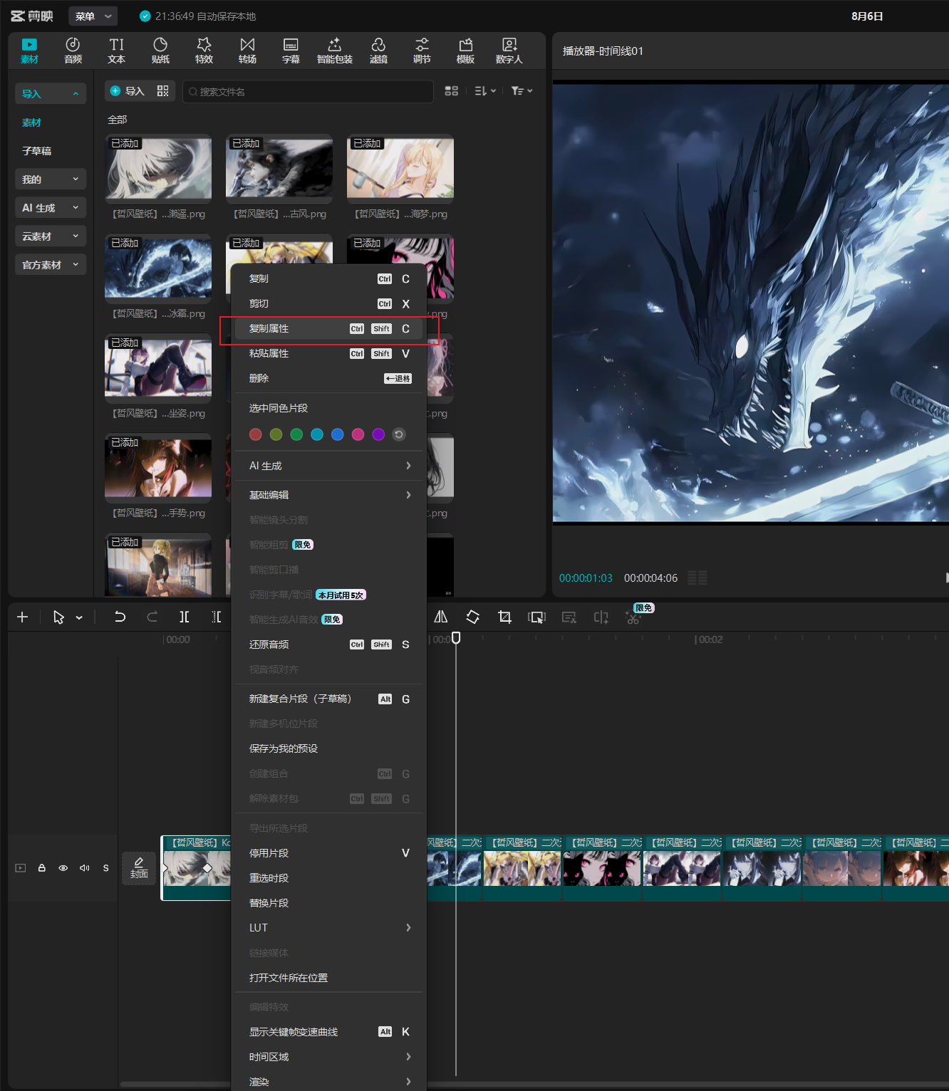This screenshot has height=1091, width=949.
Task: Select the 素材 media tab icon
Action: 29,51
